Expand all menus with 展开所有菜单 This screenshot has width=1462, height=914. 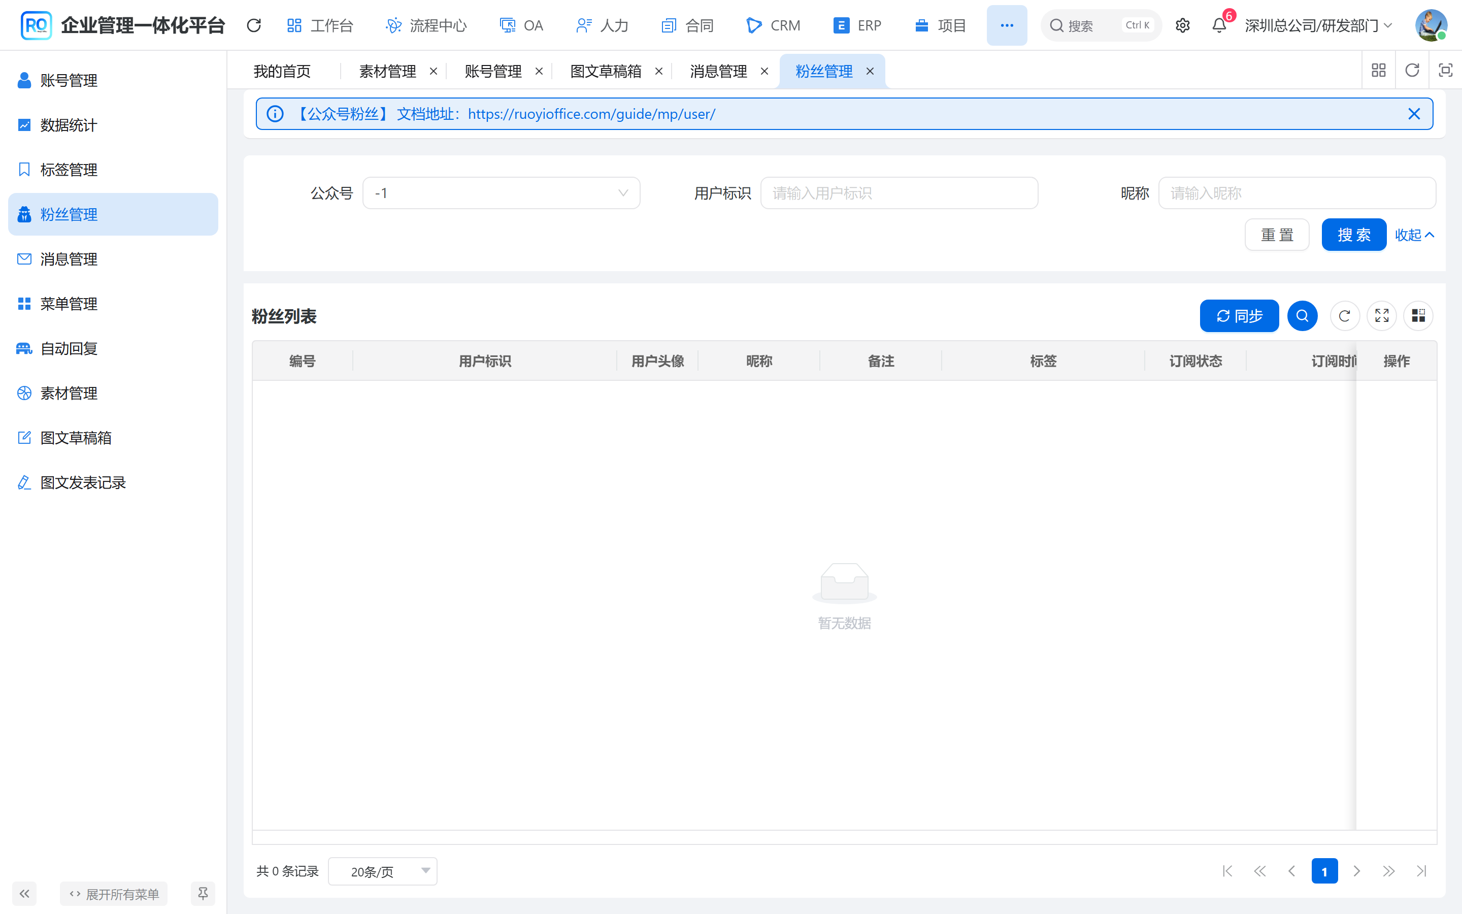tap(114, 894)
